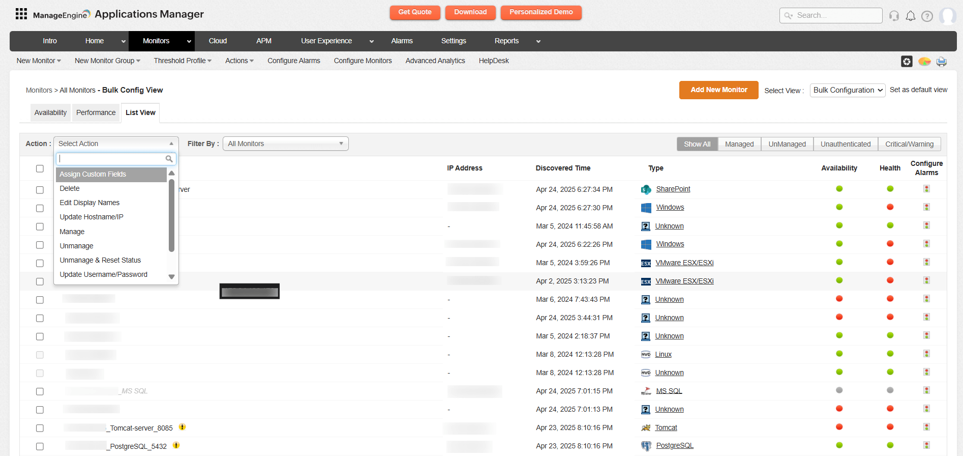Open the help question mark icon
The width and height of the screenshot is (963, 456).
(927, 16)
